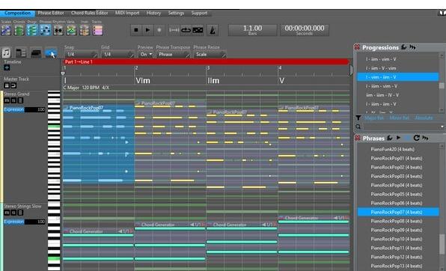Click the Master Track loop-arrow icon
The image size is (446, 271).
[x=13, y=85]
